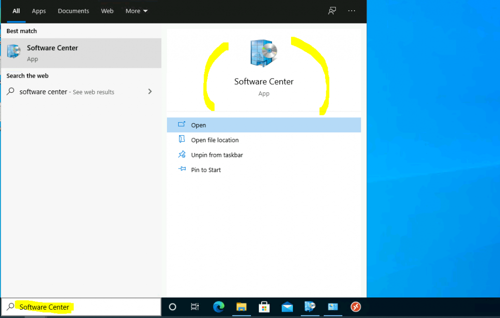Choose Unpin from taskbar action

(x=264, y=155)
